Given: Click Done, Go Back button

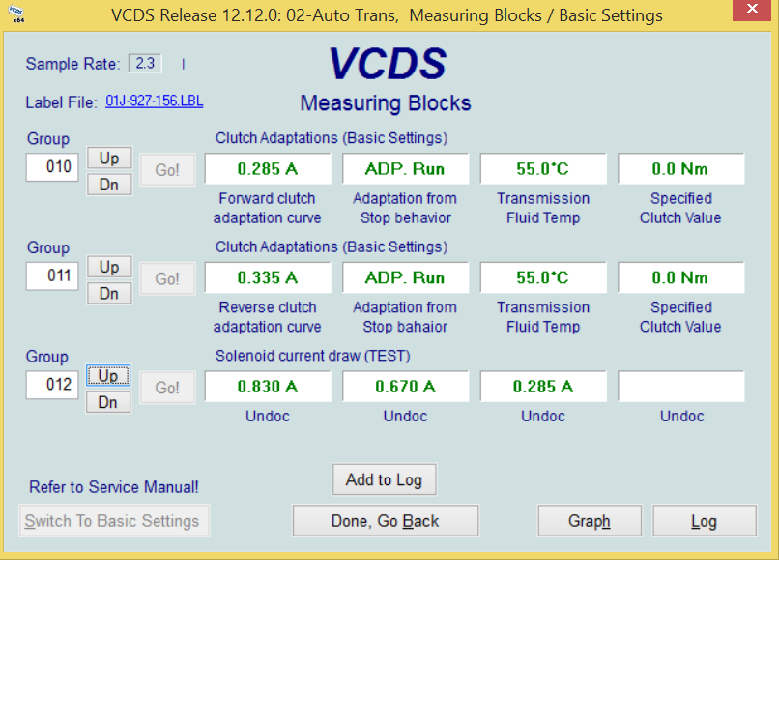Looking at the screenshot, I should click(385, 521).
